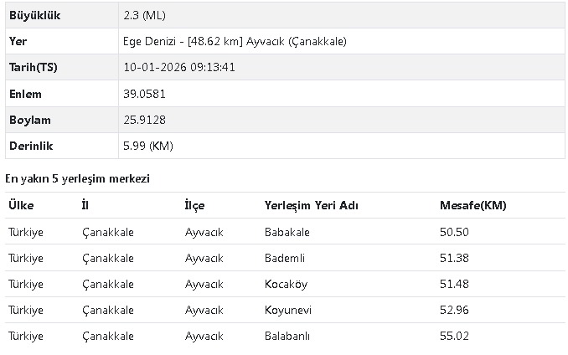Viewport: 568px width, 355px height.
Task: Click the distance value 50.50
Action: [453, 232]
